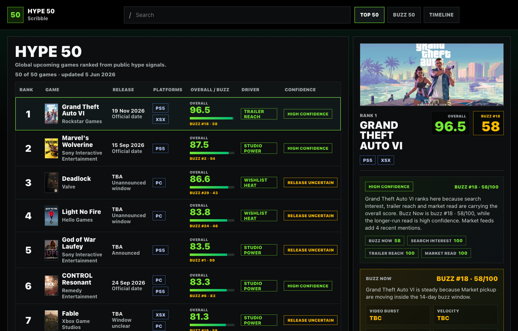518x331 pixels.
Task: Select the Grand Theft Auto VI title in table
Action: tap(81, 110)
